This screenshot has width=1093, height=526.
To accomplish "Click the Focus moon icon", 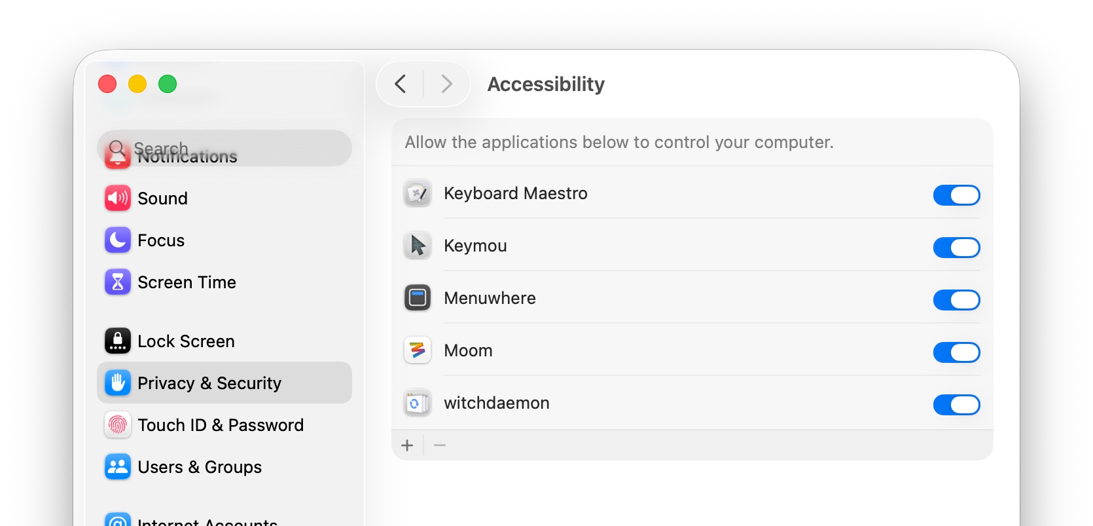I will [118, 240].
